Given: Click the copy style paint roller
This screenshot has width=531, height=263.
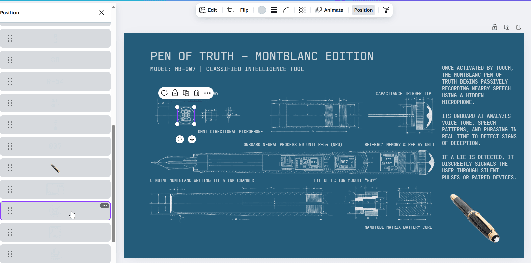Looking at the screenshot, I should [x=386, y=10].
